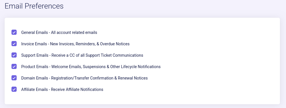
Task: Click the 'Domain Emails' label text
Action: (x=34, y=78)
